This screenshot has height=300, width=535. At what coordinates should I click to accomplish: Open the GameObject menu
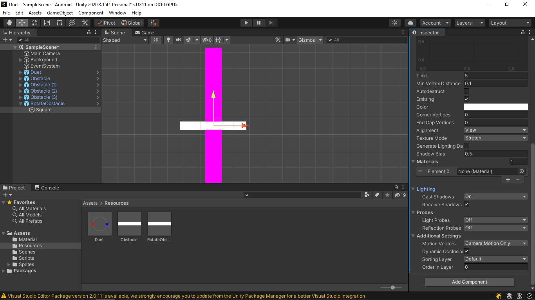click(x=60, y=13)
